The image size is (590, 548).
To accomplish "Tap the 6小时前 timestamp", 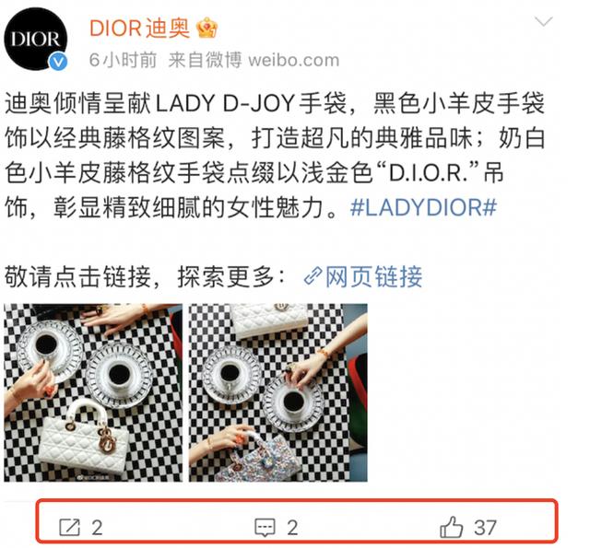I will point(123,60).
